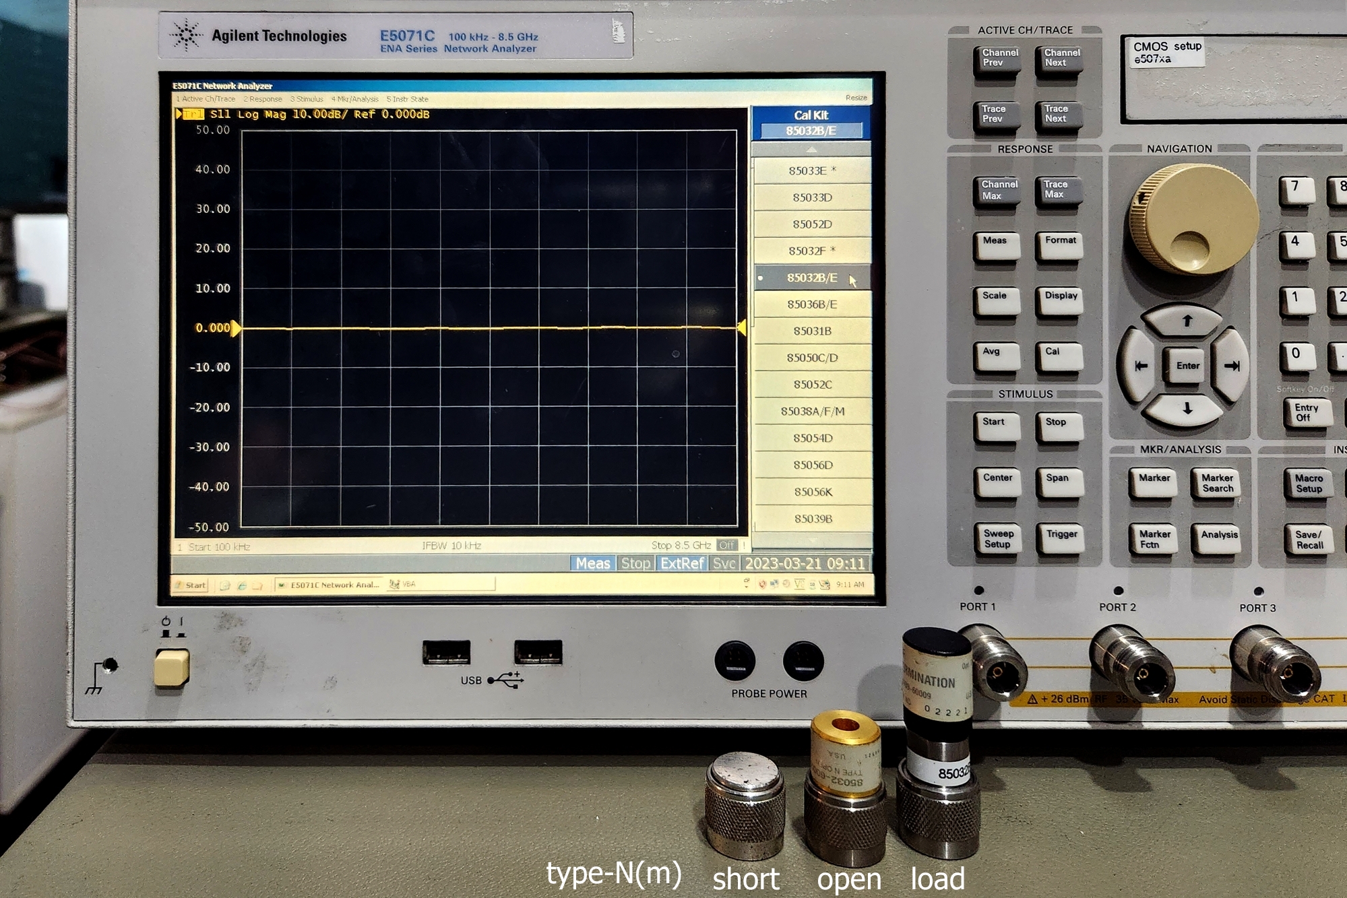This screenshot has width=1347, height=898.
Task: Click the E5071C Network Analyzer taskbar button
Action: pos(329,585)
